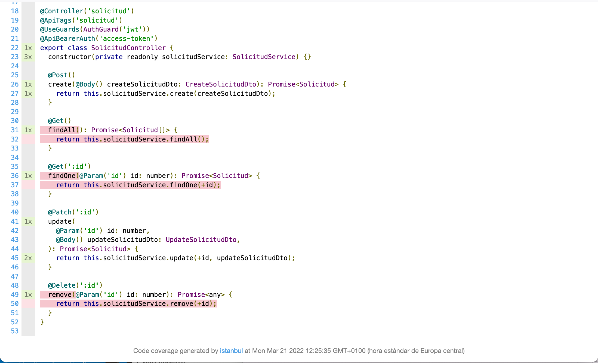Image resolution: width=598 pixels, height=363 pixels.
Task: Click the return solicitudService.update statement
Action: pyautogui.click(x=176, y=258)
